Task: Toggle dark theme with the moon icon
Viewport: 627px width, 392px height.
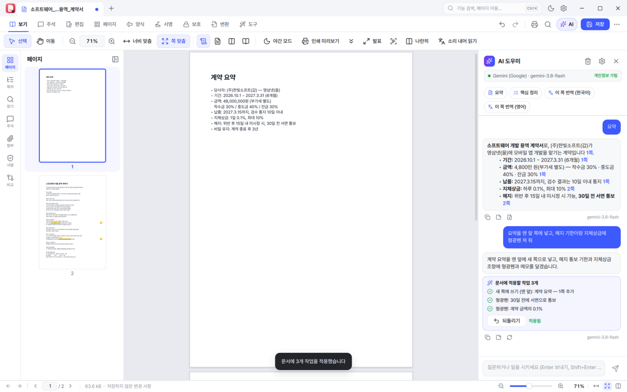Action: tap(551, 8)
